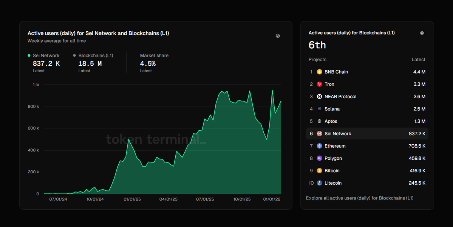Click the Latest column header in ranking
Image resolution: width=453 pixels, height=227 pixels.
[418, 60]
